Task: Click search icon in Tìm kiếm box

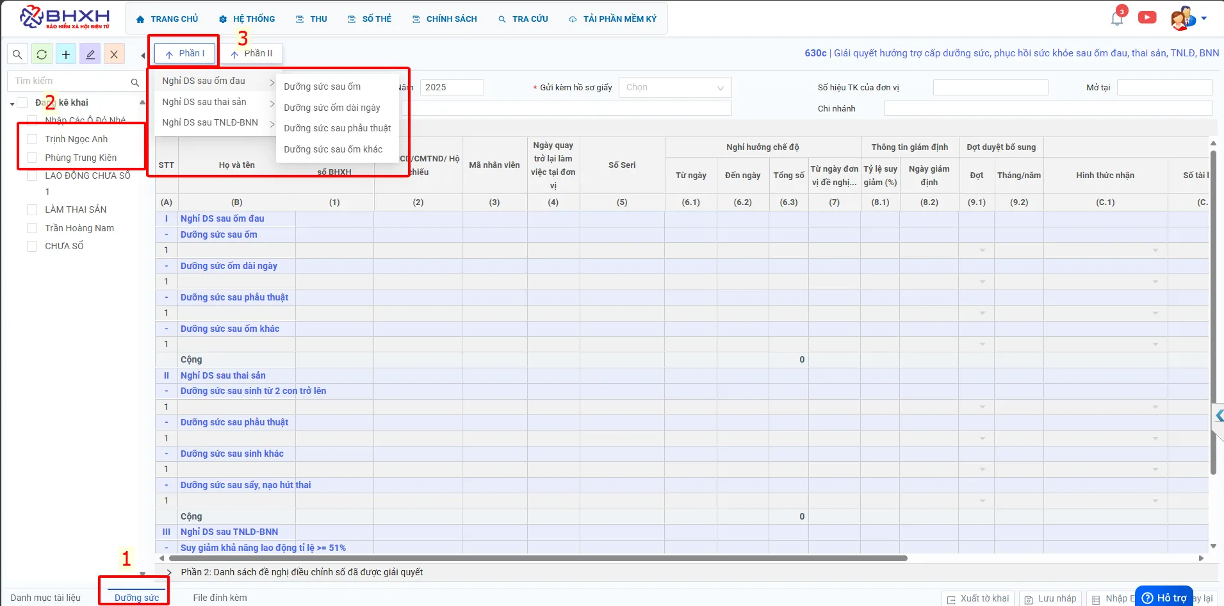Action: [x=135, y=82]
